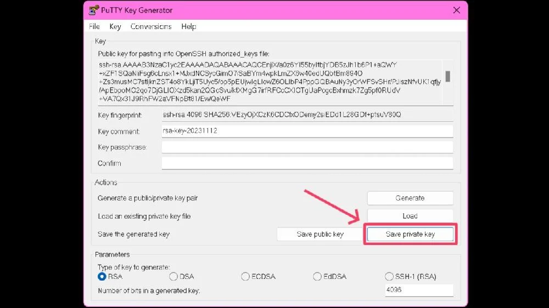The height and width of the screenshot is (308, 549).
Task: Click the Confirm passphrase field
Action: pos(307,163)
